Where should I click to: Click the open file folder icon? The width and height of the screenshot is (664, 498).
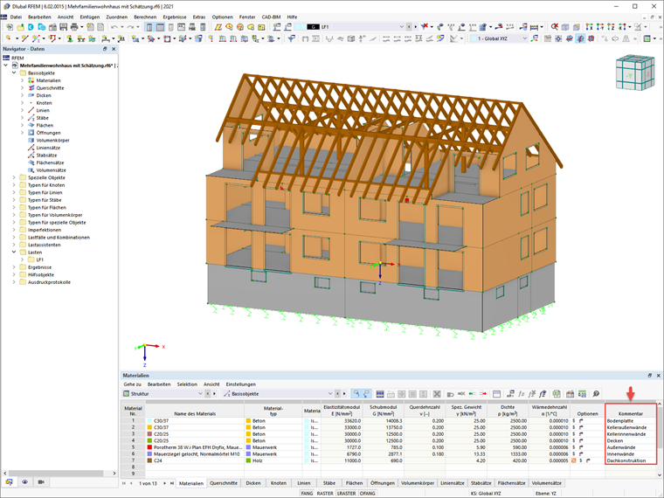click(x=20, y=27)
